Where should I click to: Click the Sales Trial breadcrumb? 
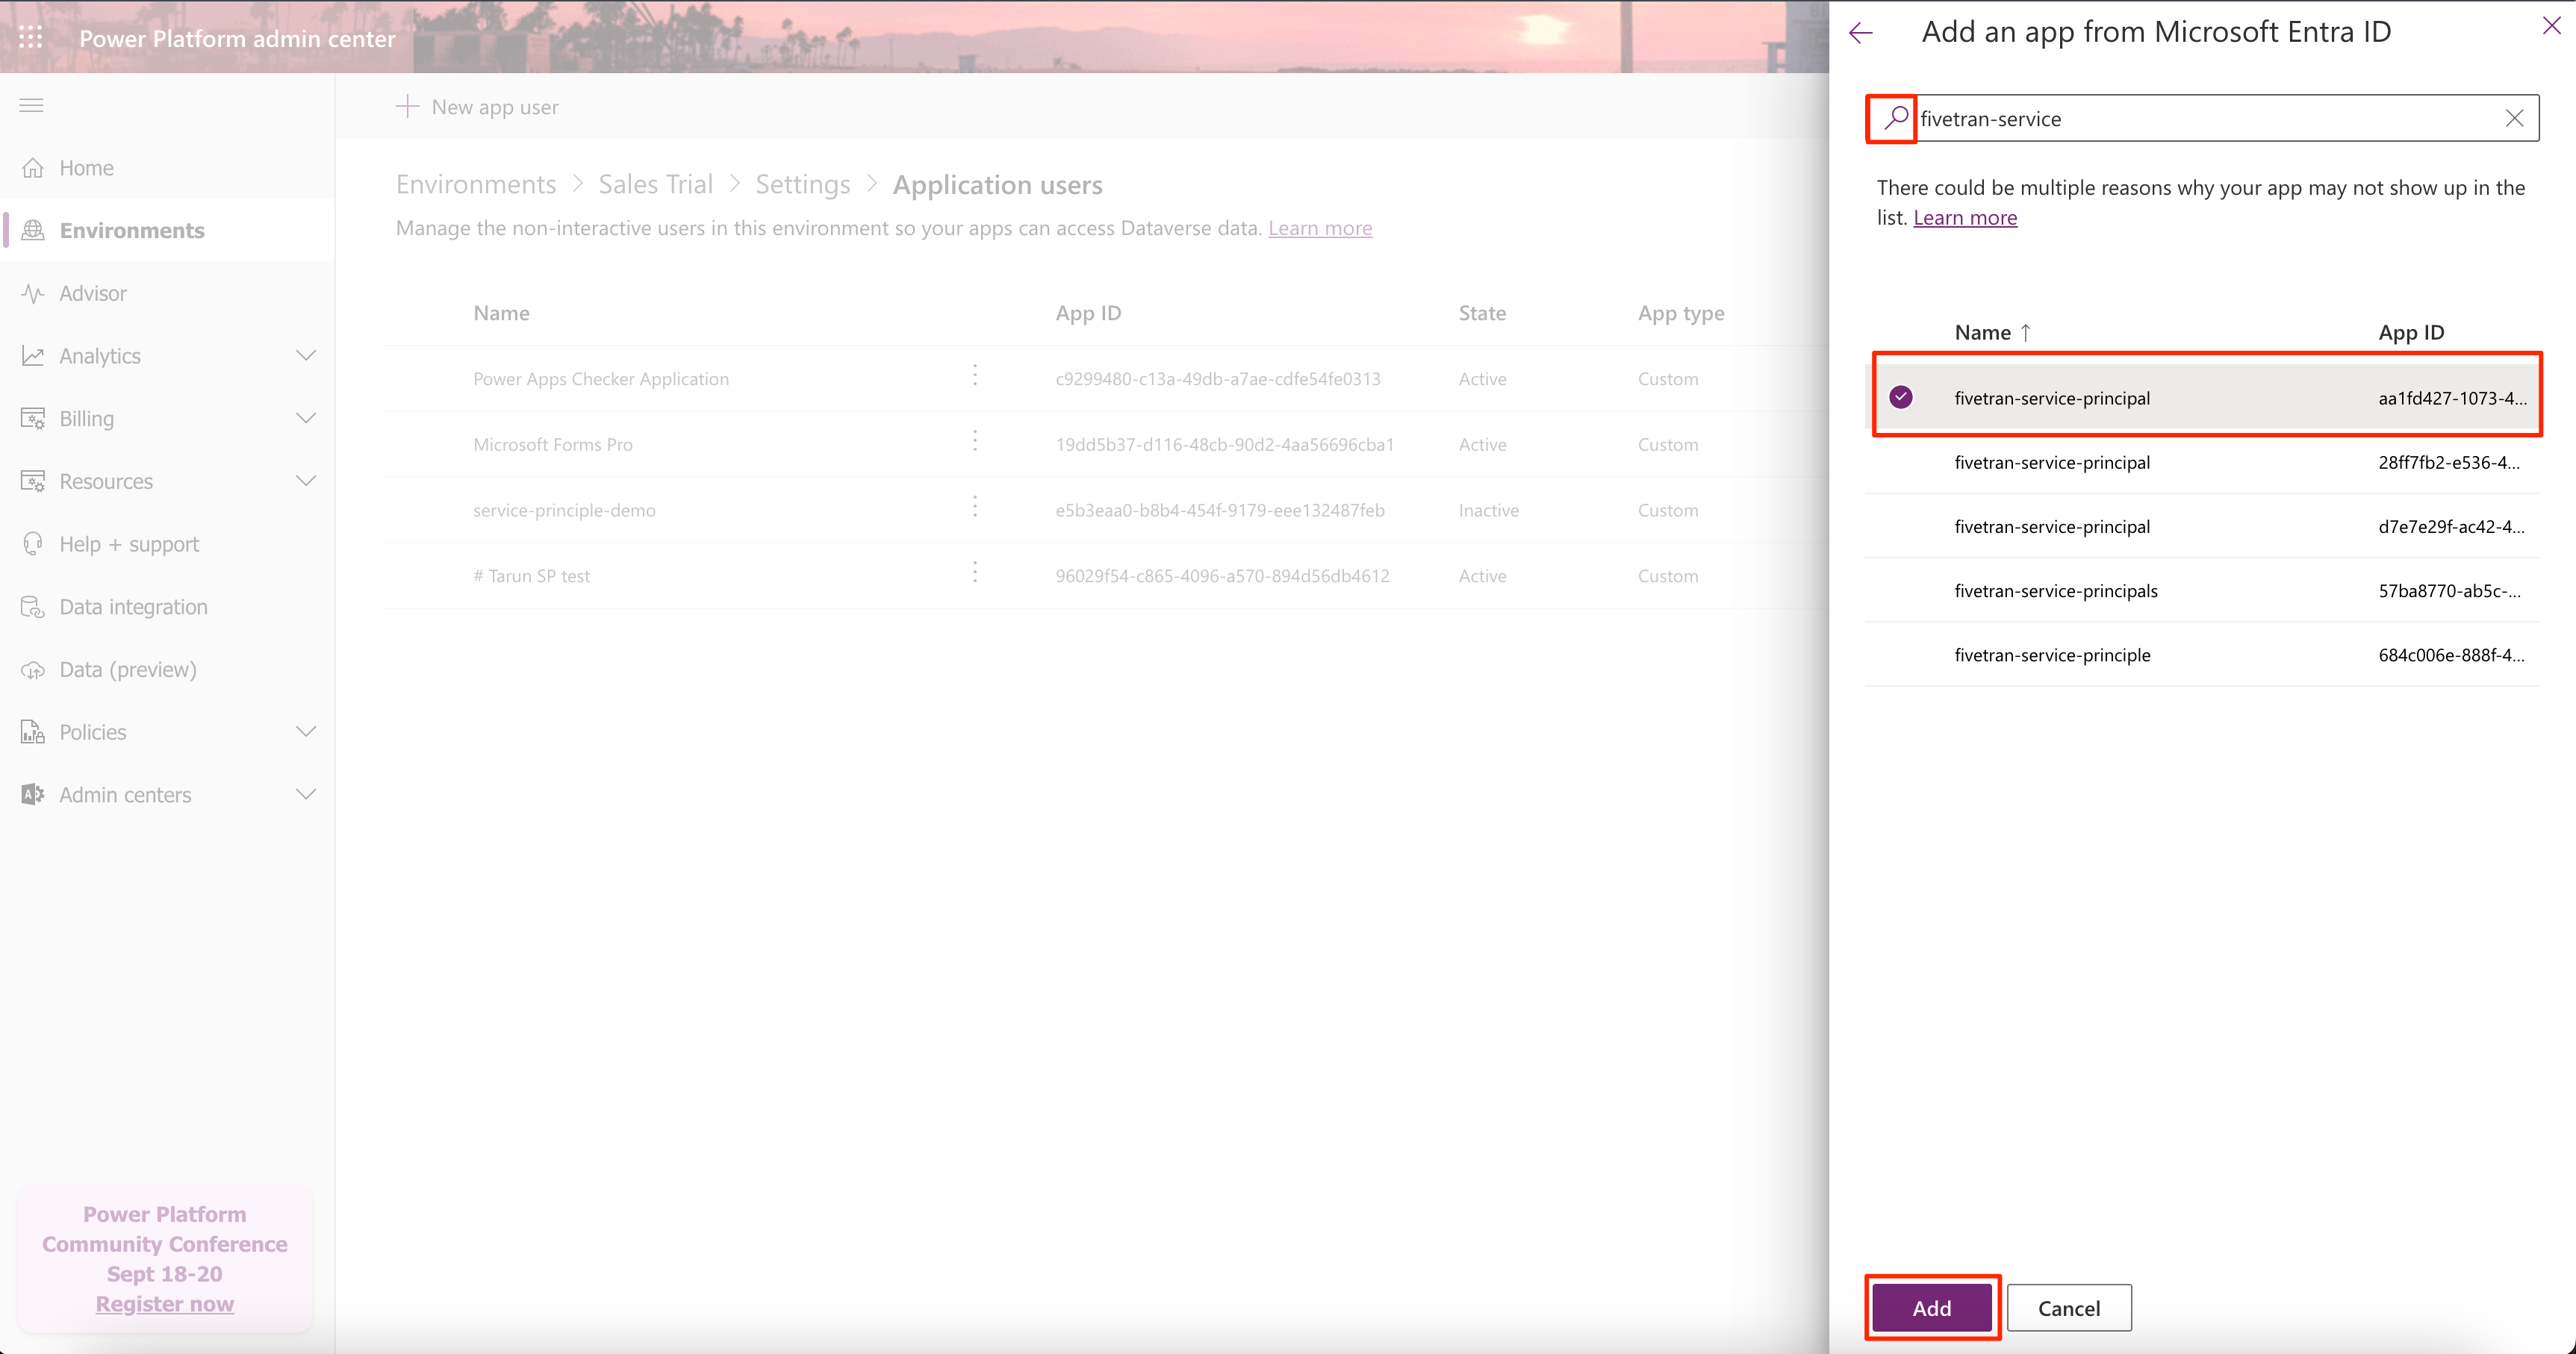coord(655,185)
